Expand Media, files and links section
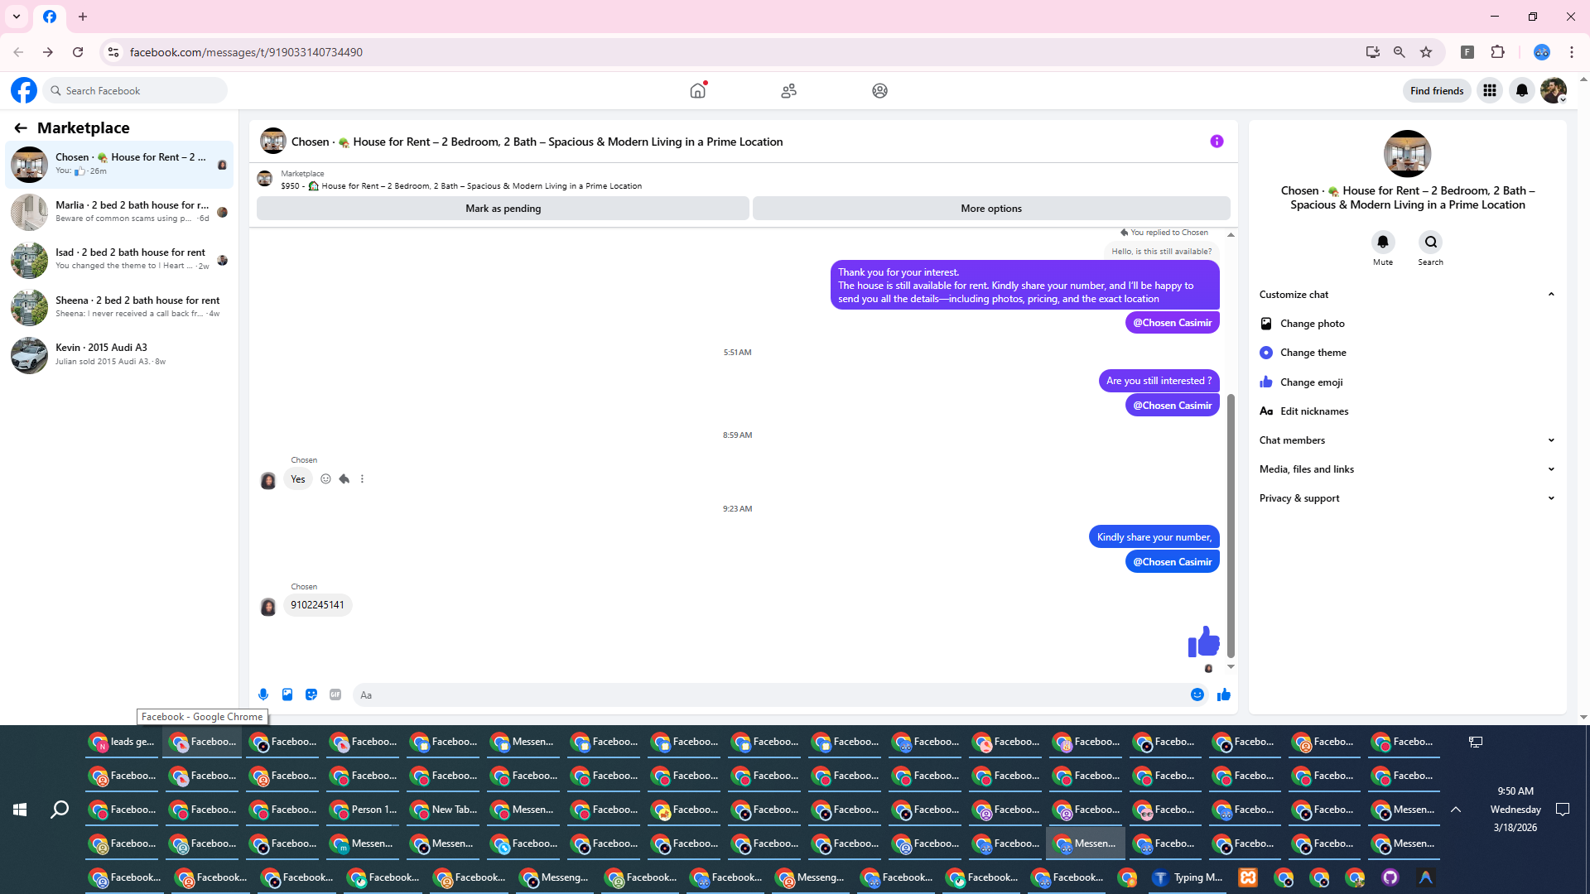 (1406, 469)
